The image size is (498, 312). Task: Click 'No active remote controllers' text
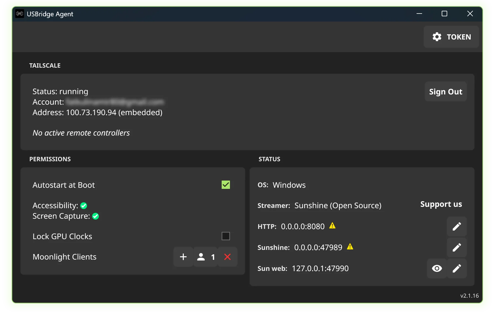tap(81, 133)
